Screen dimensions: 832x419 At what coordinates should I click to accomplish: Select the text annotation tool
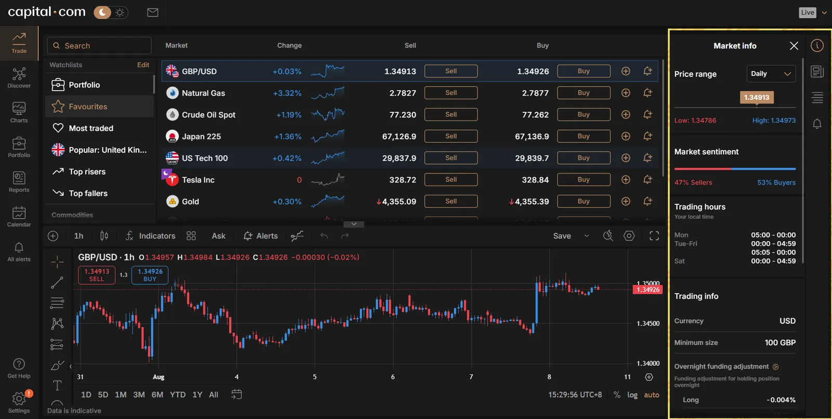pyautogui.click(x=57, y=385)
